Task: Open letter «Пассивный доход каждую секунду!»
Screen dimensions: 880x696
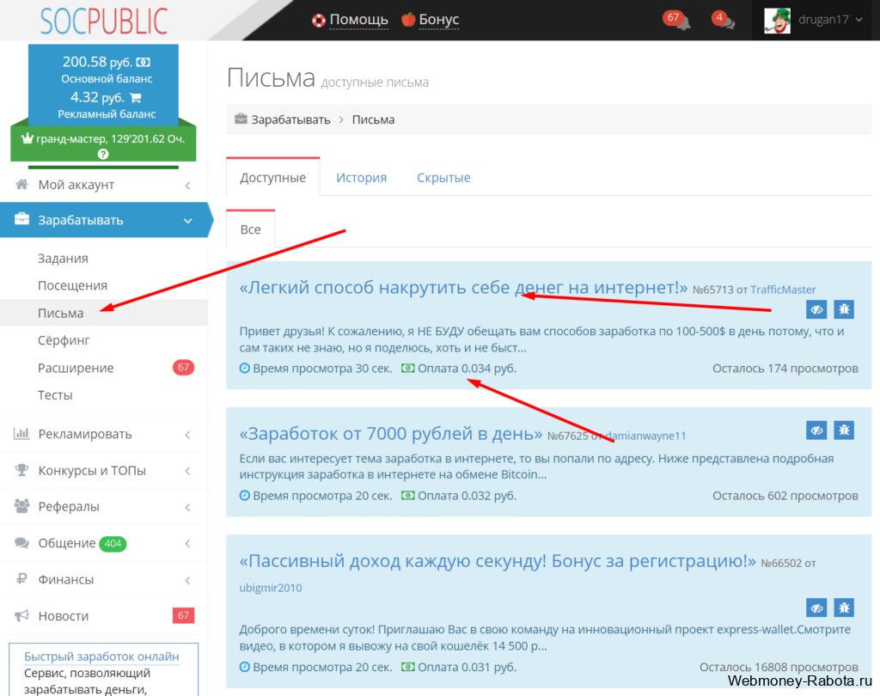Action: point(498,561)
